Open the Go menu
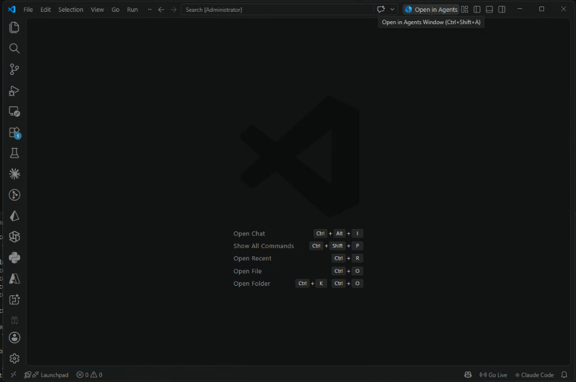 point(115,9)
